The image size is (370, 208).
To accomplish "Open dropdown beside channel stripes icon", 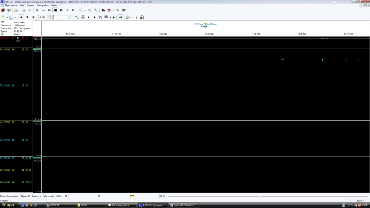I will (110, 17).
